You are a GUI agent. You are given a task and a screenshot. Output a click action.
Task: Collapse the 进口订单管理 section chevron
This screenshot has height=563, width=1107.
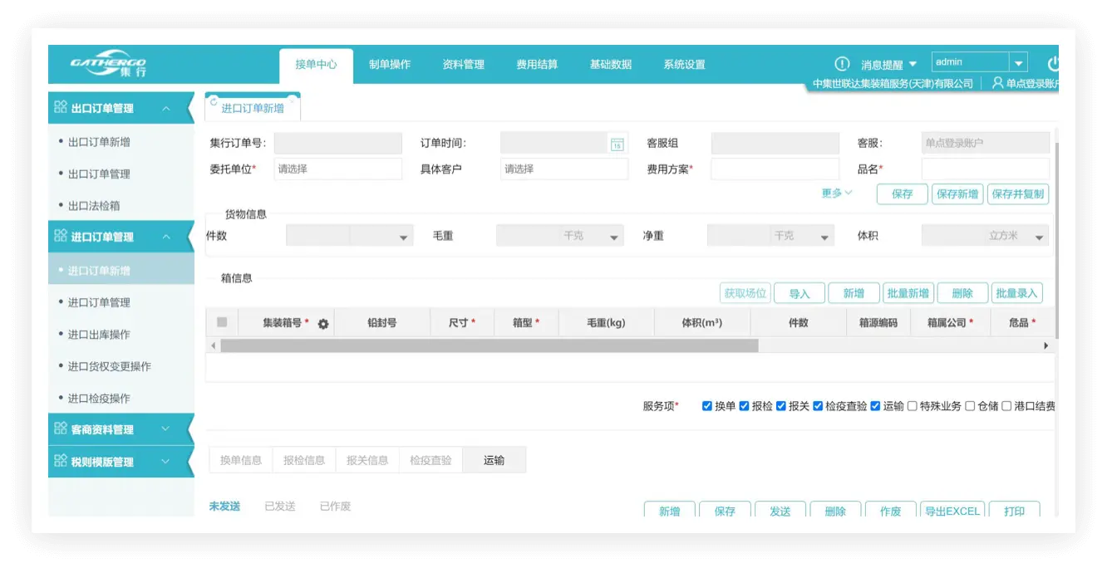pos(166,237)
